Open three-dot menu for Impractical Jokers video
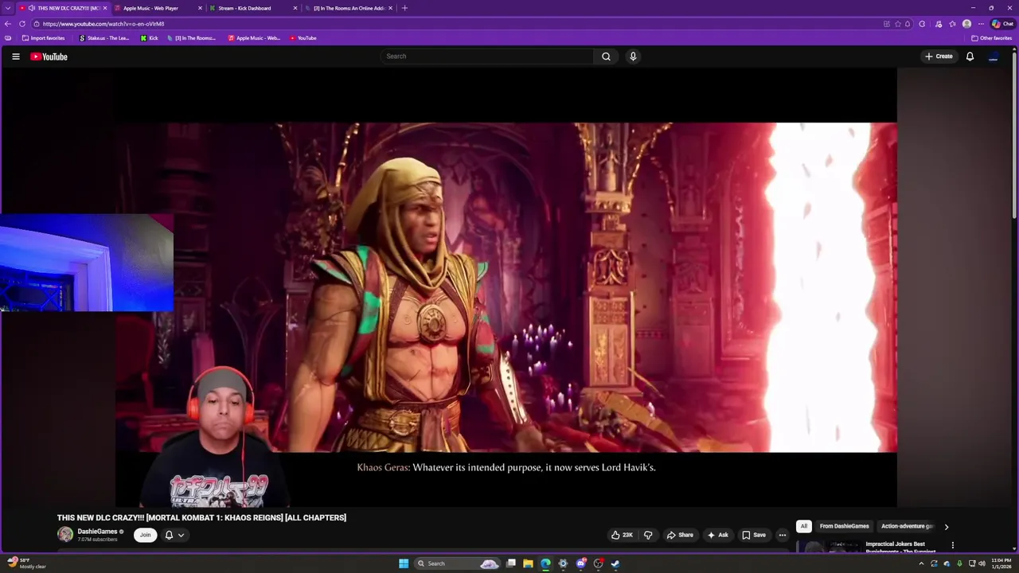This screenshot has width=1019, height=573. [952, 545]
